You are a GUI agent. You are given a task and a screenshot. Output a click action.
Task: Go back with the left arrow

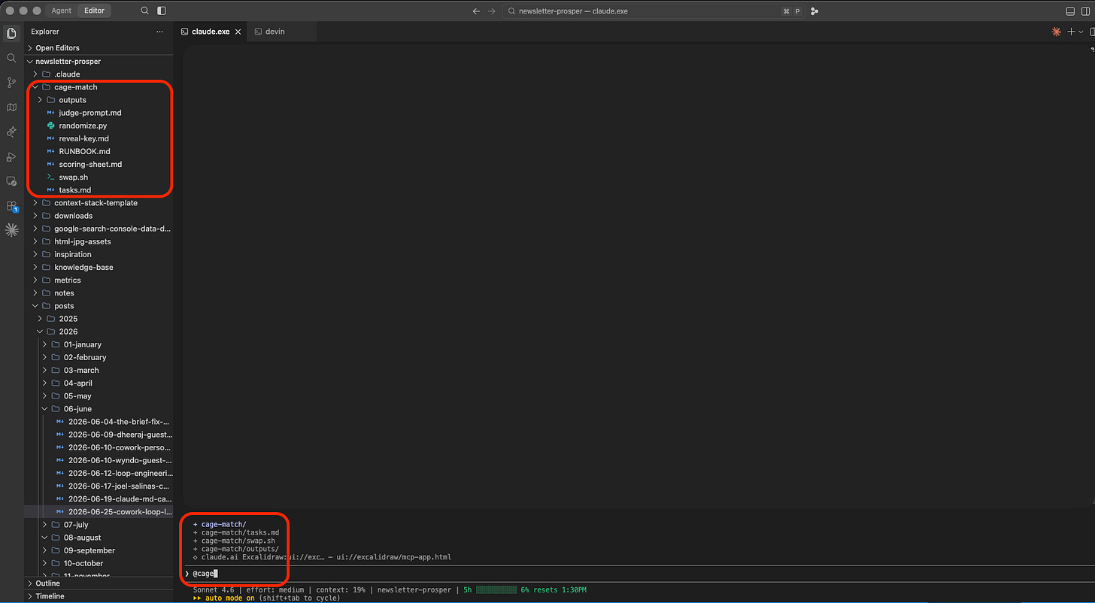(x=476, y=11)
